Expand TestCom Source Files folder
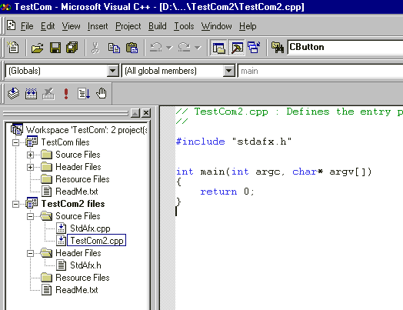The height and width of the screenshot is (310, 403). coord(30,155)
